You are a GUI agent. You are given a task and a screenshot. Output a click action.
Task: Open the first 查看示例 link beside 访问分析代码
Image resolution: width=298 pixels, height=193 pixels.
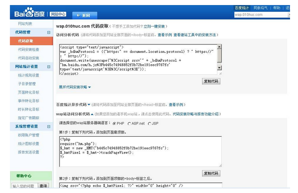click(x=165, y=35)
